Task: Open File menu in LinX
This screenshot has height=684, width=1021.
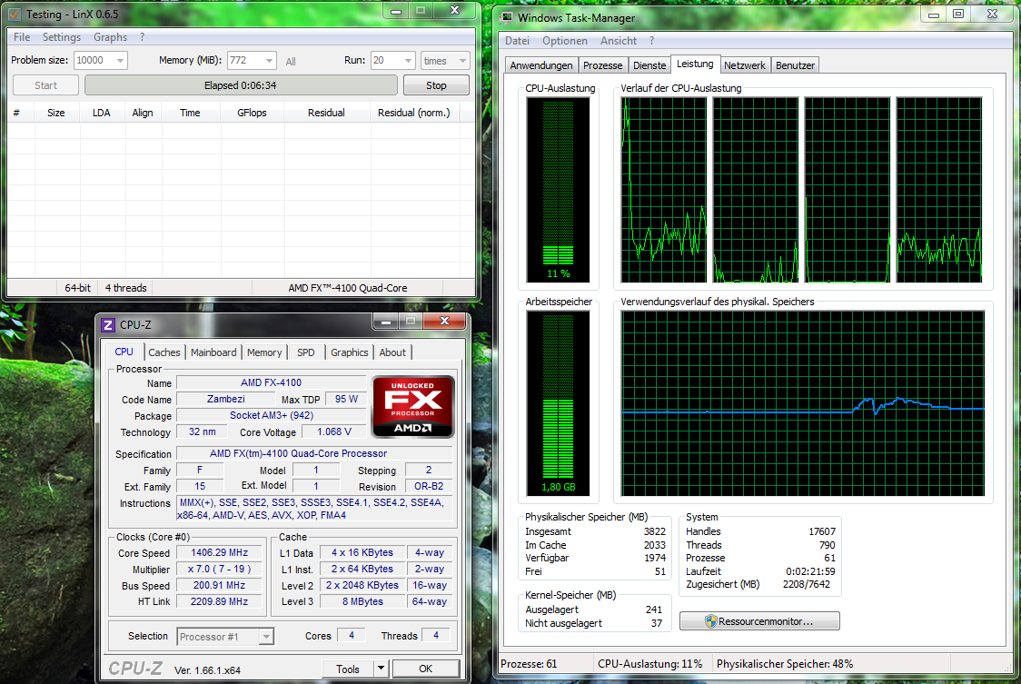Action: click(22, 37)
